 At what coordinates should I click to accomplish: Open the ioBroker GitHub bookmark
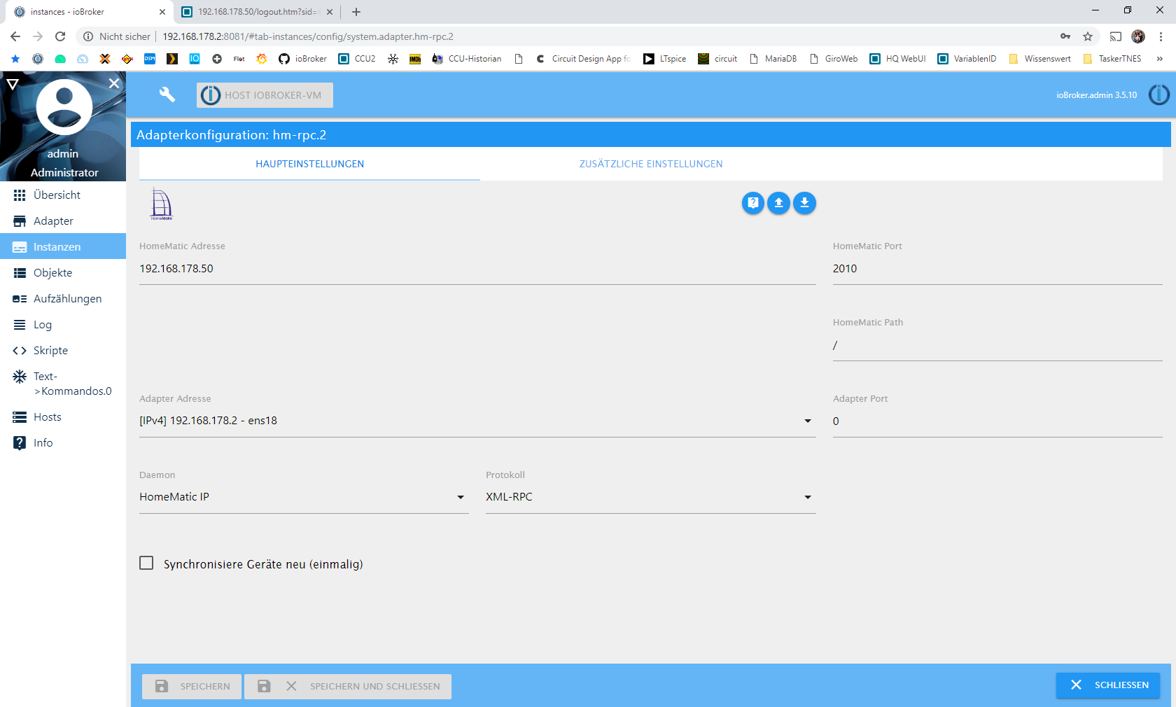[x=302, y=59]
